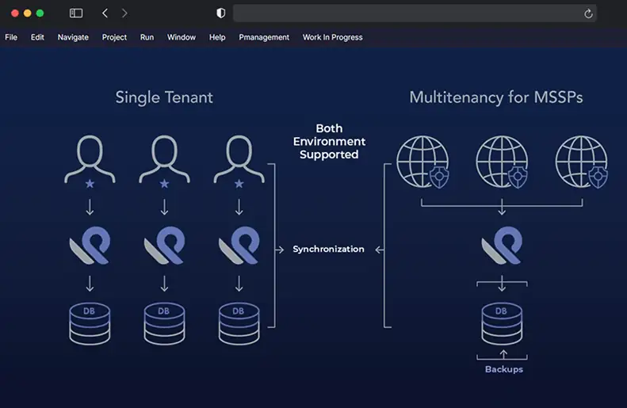
Task: Click the logo under the middle user
Action: [164, 246]
